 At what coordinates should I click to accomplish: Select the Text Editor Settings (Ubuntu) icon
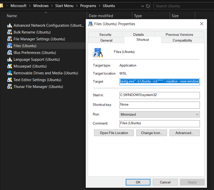tap(9, 80)
